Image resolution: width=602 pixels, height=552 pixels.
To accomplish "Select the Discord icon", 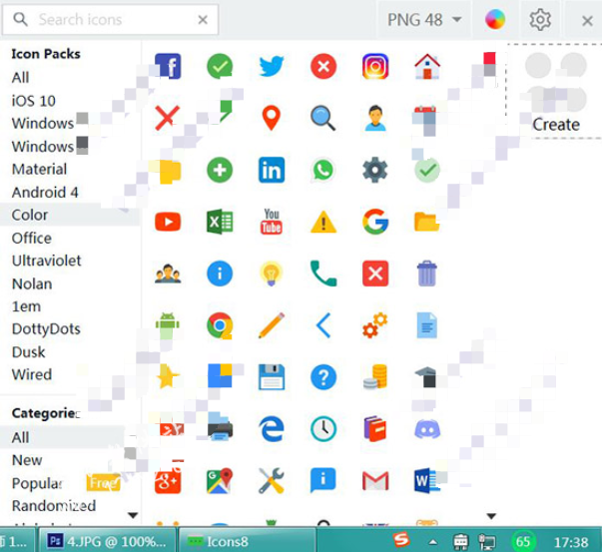I will 427,429.
